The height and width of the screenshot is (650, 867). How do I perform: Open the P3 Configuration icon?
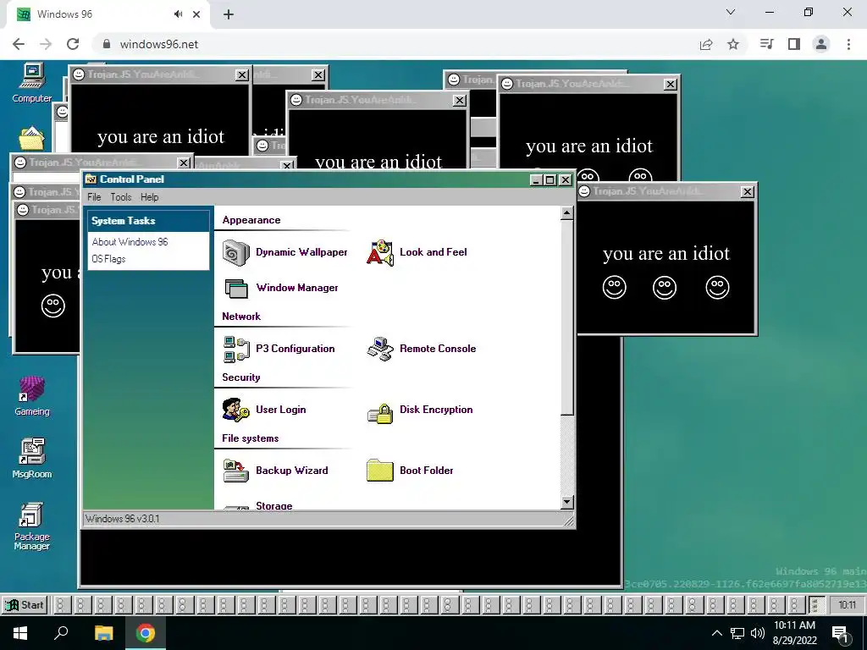[236, 350]
